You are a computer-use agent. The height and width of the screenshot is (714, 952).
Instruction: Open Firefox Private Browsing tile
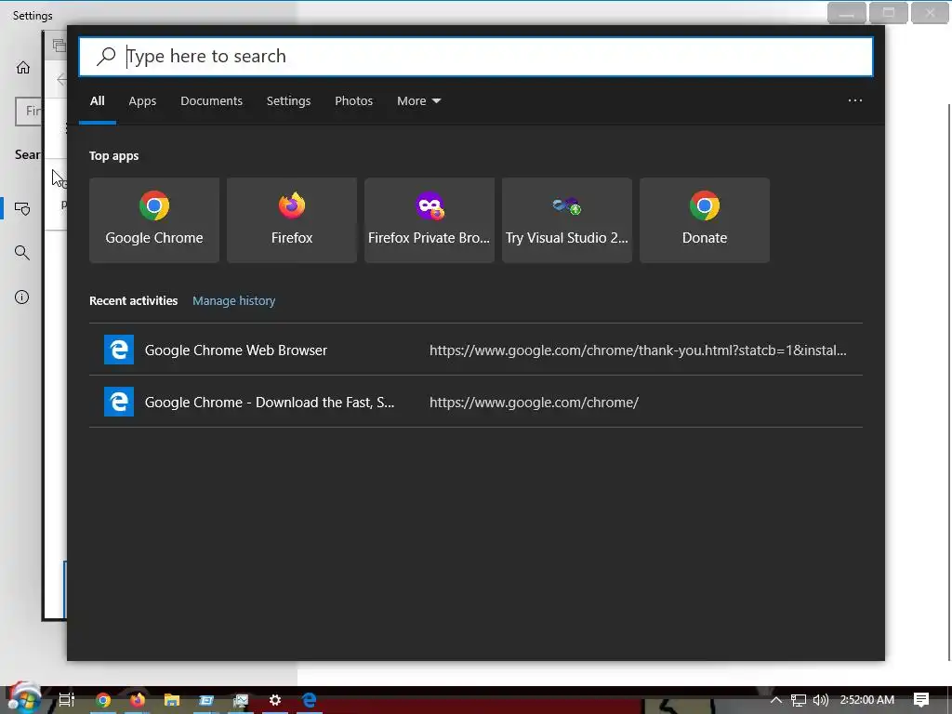pos(430,220)
